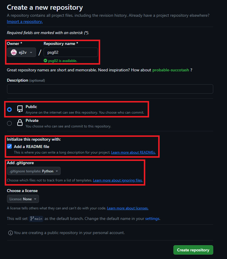
Task: Click the green availability checkmark icon
Action: coord(45,61)
